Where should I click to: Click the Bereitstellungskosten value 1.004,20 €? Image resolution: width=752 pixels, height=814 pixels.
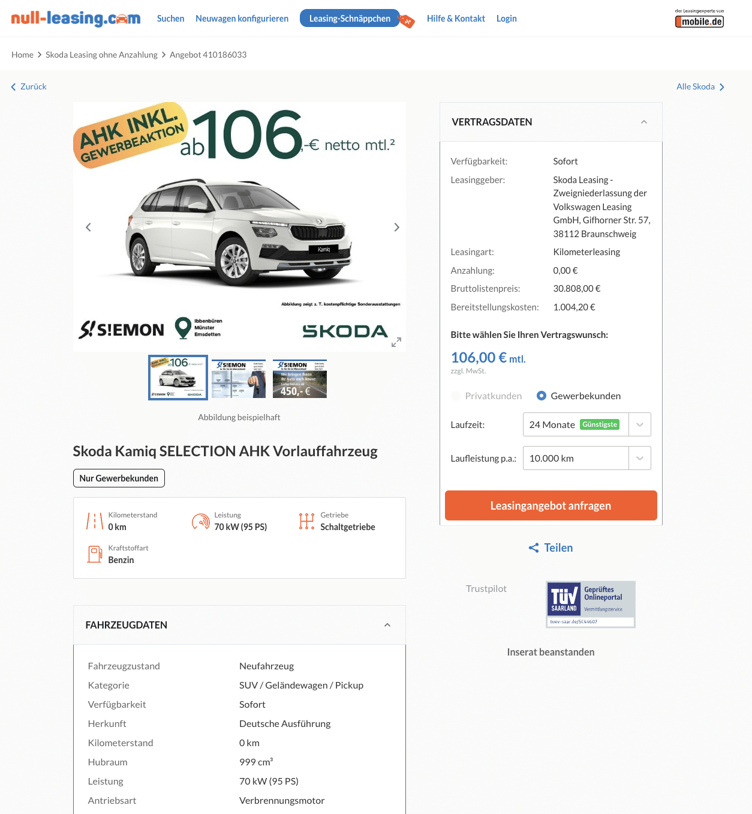tap(574, 307)
